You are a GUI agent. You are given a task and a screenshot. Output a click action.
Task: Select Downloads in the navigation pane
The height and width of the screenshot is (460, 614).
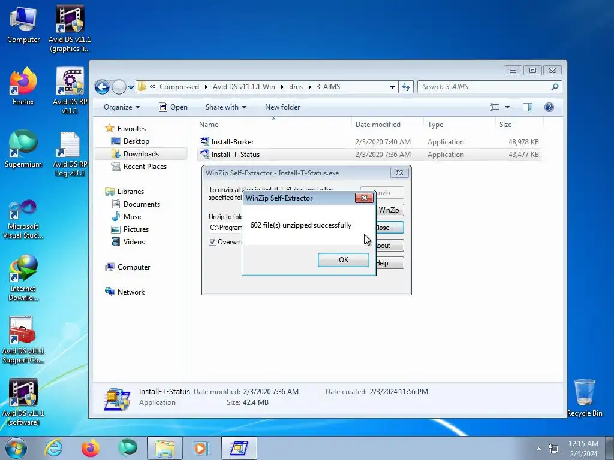pos(141,154)
